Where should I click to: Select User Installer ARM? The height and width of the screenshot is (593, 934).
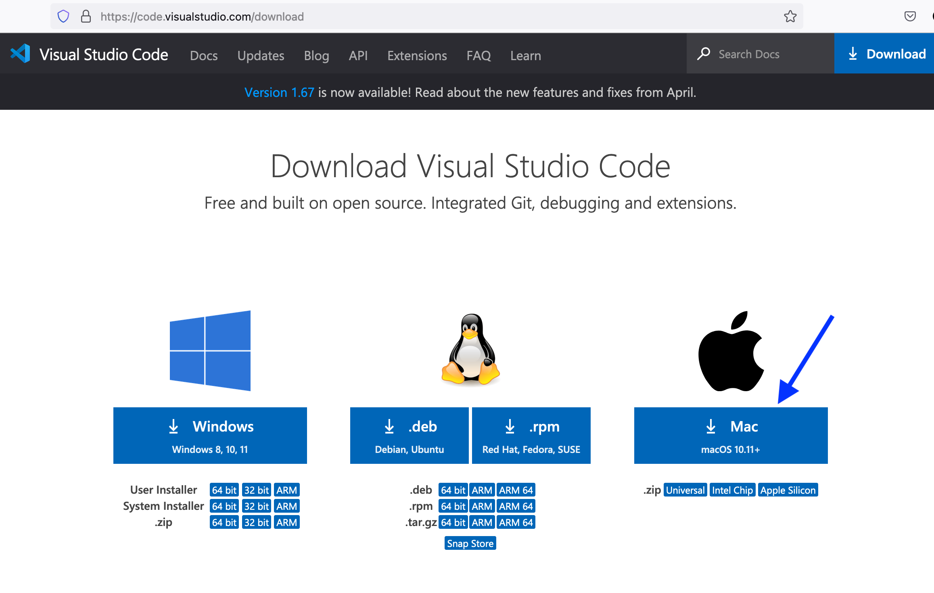point(286,490)
